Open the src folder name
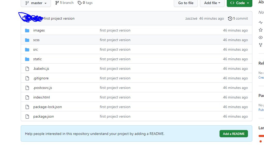 click(x=35, y=50)
